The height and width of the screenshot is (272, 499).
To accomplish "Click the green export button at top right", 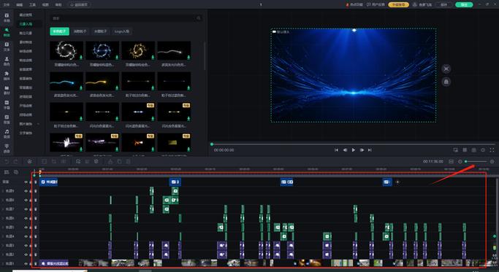I will pos(464,4).
